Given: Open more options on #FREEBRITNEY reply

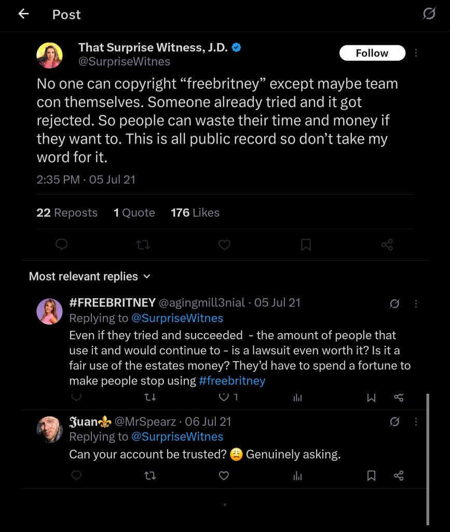Looking at the screenshot, I should (416, 304).
